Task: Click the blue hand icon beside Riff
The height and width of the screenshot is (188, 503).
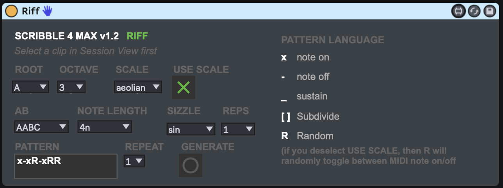Action: point(47,11)
